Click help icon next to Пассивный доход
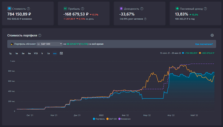This screenshot has height=127, width=223. (205, 9)
